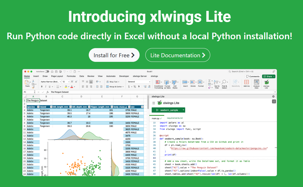This screenshot has height=187, width=303.
Task: Switch to the Formulas tab
Action: tap(71, 76)
